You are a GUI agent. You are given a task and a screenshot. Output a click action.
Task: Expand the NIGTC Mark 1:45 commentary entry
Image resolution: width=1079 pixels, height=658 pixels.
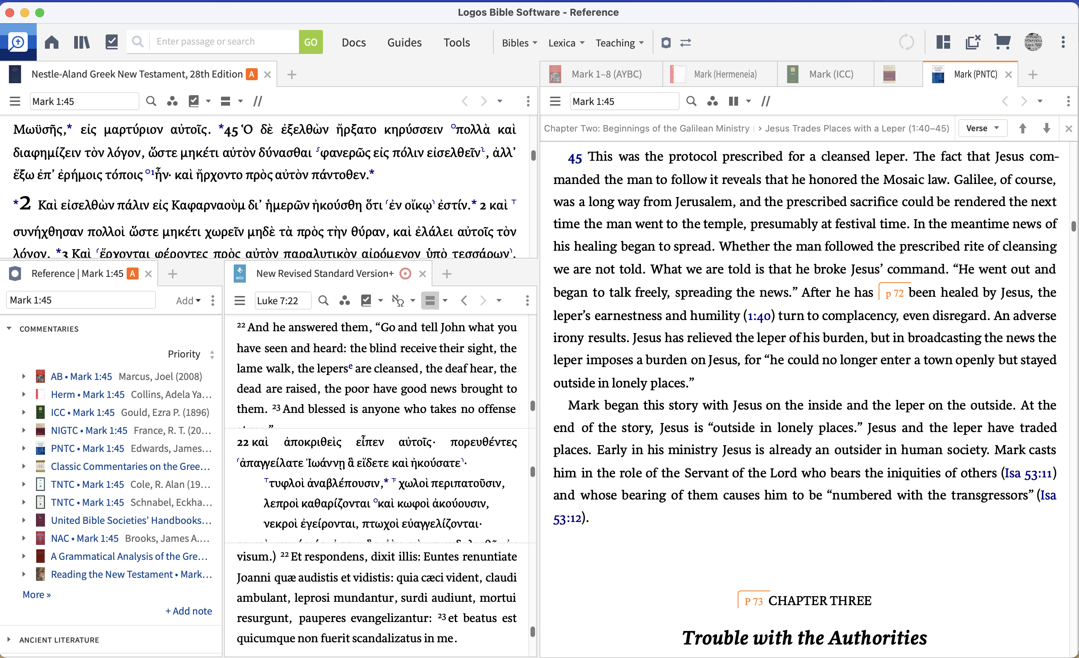(24, 431)
